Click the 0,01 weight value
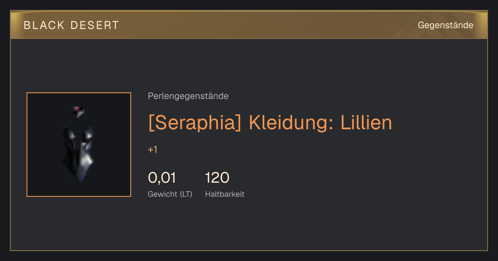The height and width of the screenshot is (261, 498). 162,178
